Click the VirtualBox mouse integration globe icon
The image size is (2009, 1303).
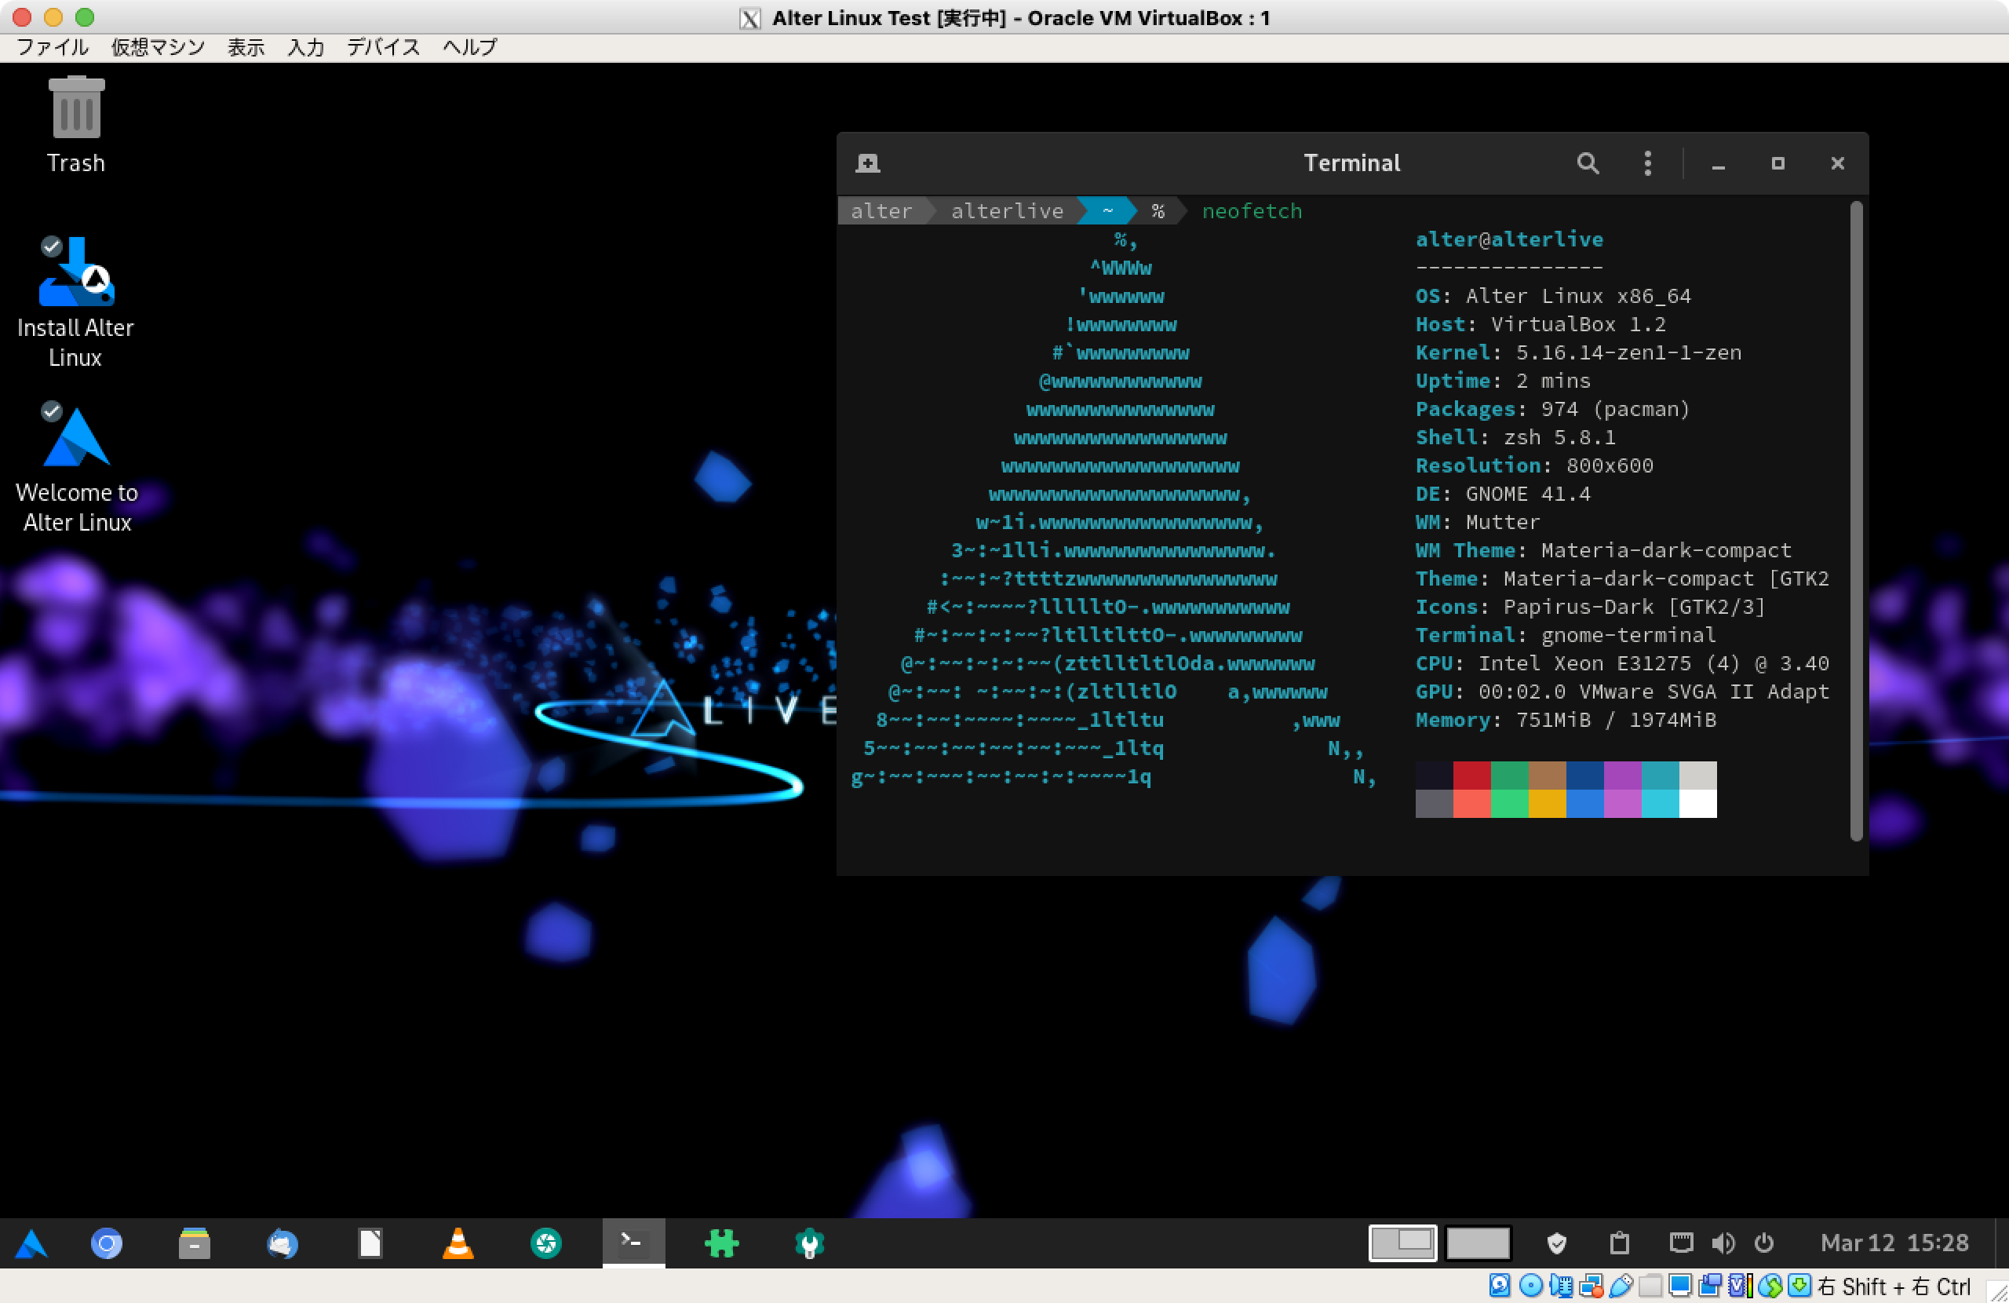click(x=1770, y=1285)
